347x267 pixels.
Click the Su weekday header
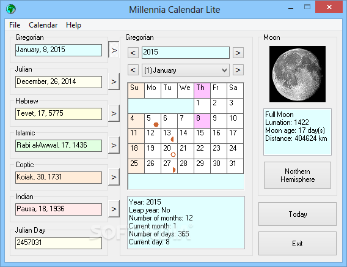[x=136, y=91]
